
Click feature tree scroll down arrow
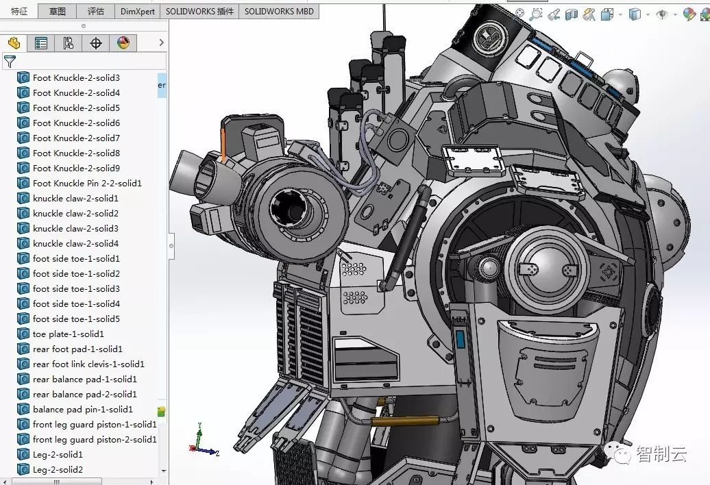163,471
